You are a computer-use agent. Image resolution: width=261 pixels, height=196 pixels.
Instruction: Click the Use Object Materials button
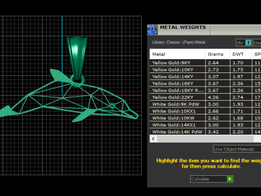click(x=237, y=149)
